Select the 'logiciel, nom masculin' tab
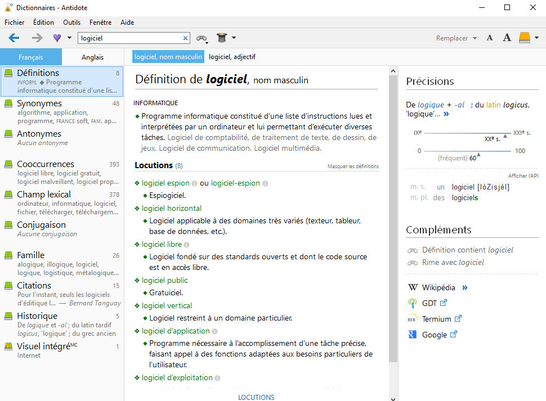Screen dimensions: 546x401 [x=168, y=57]
